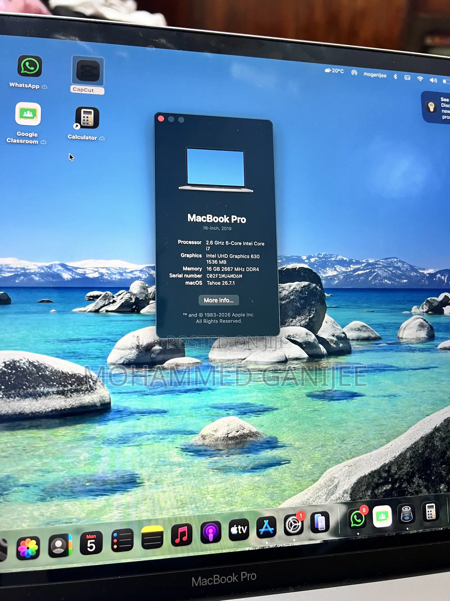This screenshot has height=601, width=450.
Task: Open the Bluetooth menu bar icon
Action: 395,76
